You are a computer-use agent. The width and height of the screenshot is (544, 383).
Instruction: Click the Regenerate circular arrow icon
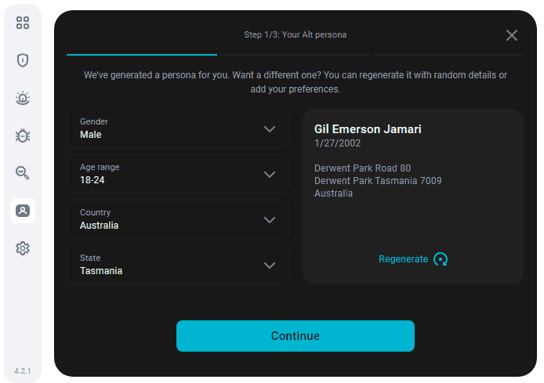point(441,259)
